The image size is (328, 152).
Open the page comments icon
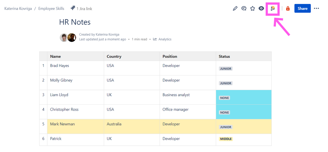tap(244, 9)
